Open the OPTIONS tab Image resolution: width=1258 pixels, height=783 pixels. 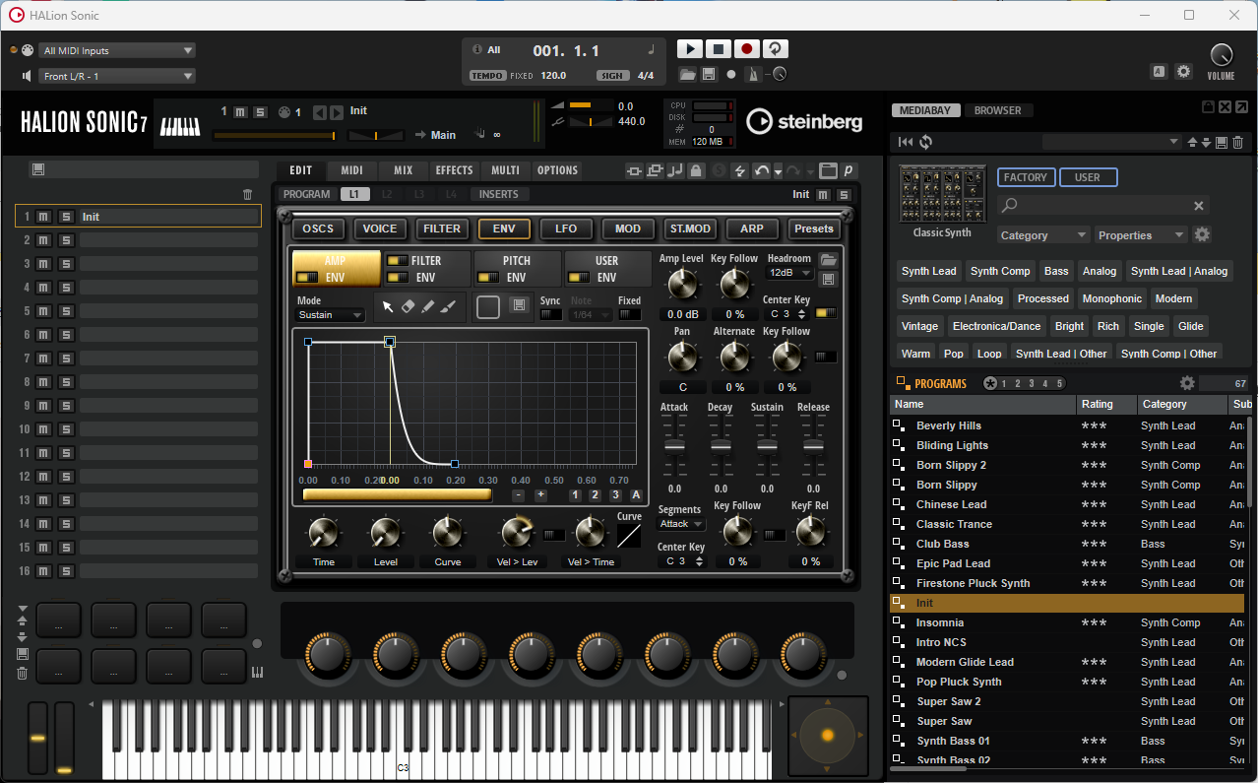[557, 170]
